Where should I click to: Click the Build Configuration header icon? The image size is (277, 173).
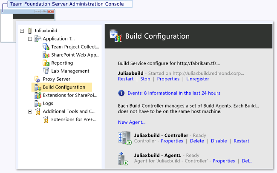point(115,36)
